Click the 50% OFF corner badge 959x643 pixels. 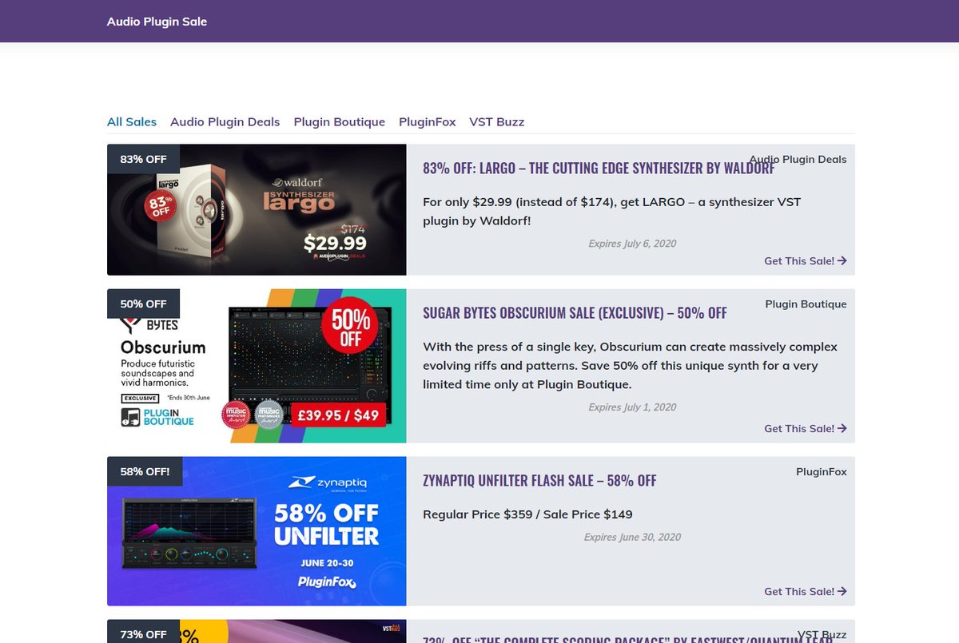click(x=144, y=304)
